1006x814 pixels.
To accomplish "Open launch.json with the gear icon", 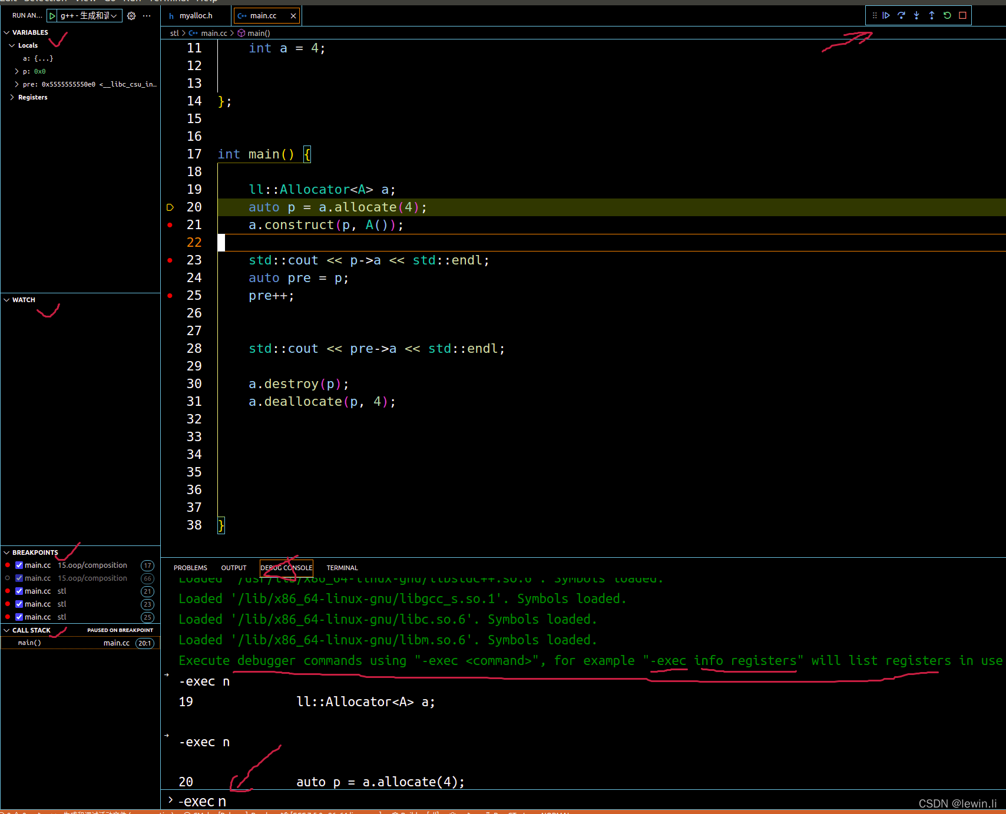I will pos(131,16).
